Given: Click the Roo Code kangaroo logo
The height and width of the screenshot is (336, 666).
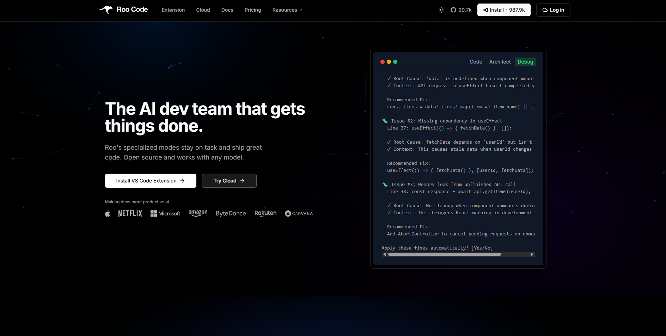Looking at the screenshot, I should (x=106, y=10).
